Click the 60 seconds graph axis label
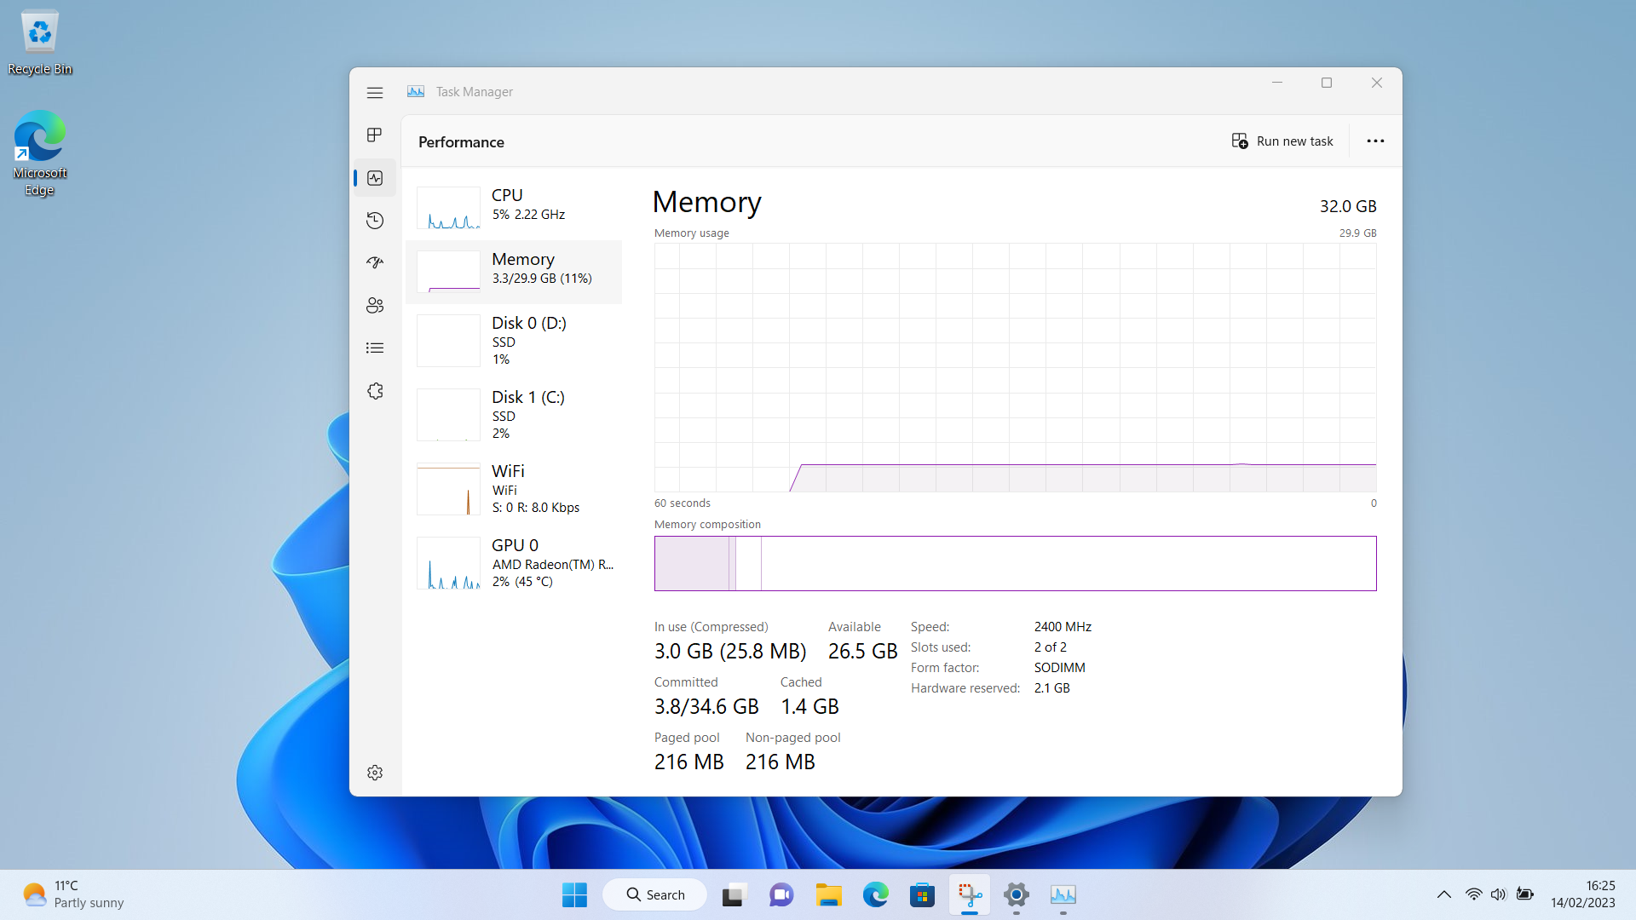Viewport: 1636px width, 920px height. (682, 503)
